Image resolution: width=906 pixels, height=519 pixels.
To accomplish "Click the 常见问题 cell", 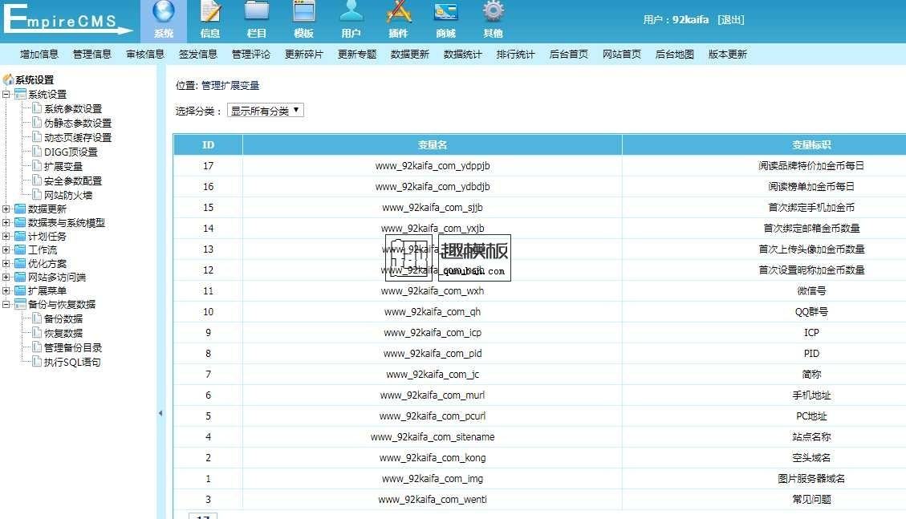I will [811, 500].
